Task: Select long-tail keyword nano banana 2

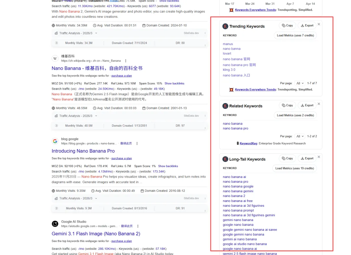Action: coord(234,196)
